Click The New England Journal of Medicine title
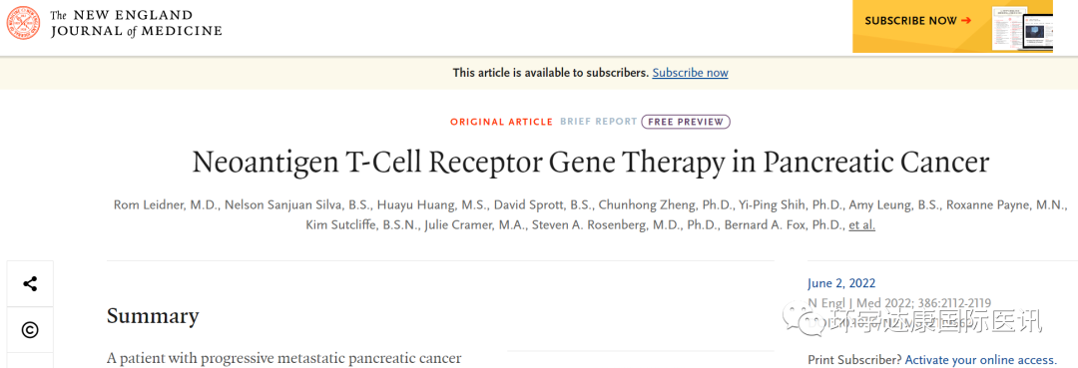The height and width of the screenshot is (368, 1078). point(136,23)
